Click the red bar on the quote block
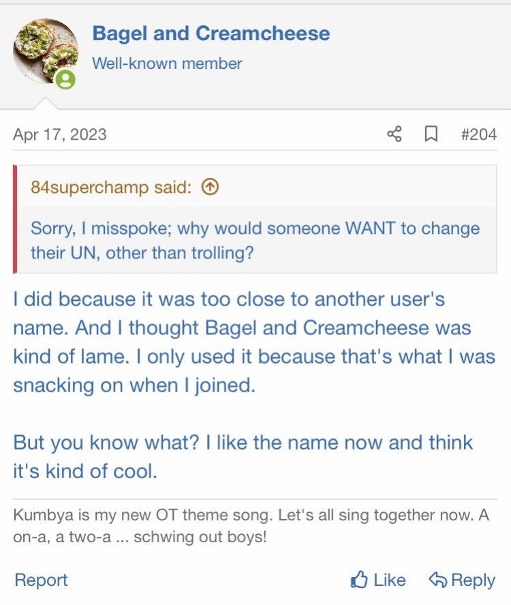 point(15,219)
